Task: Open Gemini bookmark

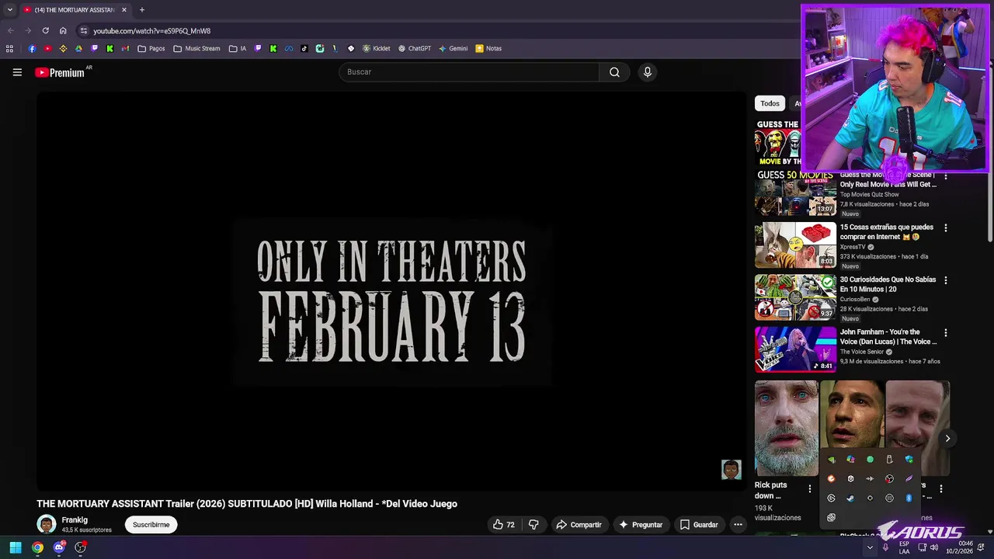Action: click(x=453, y=48)
